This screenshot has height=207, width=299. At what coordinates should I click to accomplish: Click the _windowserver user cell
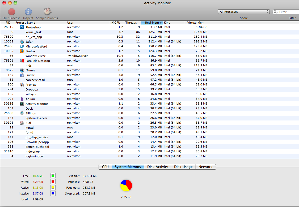click(x=77, y=56)
